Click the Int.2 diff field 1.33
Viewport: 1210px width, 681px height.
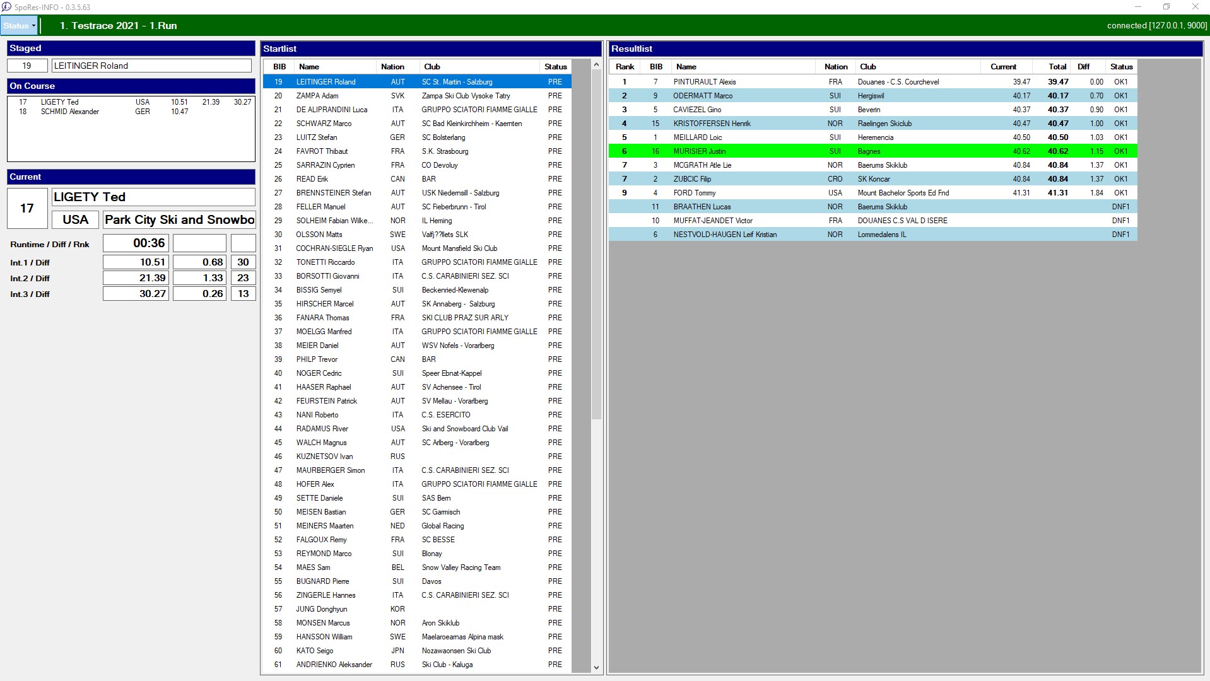point(199,278)
